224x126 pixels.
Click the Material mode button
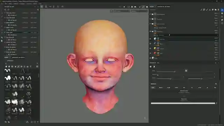[184, 91]
